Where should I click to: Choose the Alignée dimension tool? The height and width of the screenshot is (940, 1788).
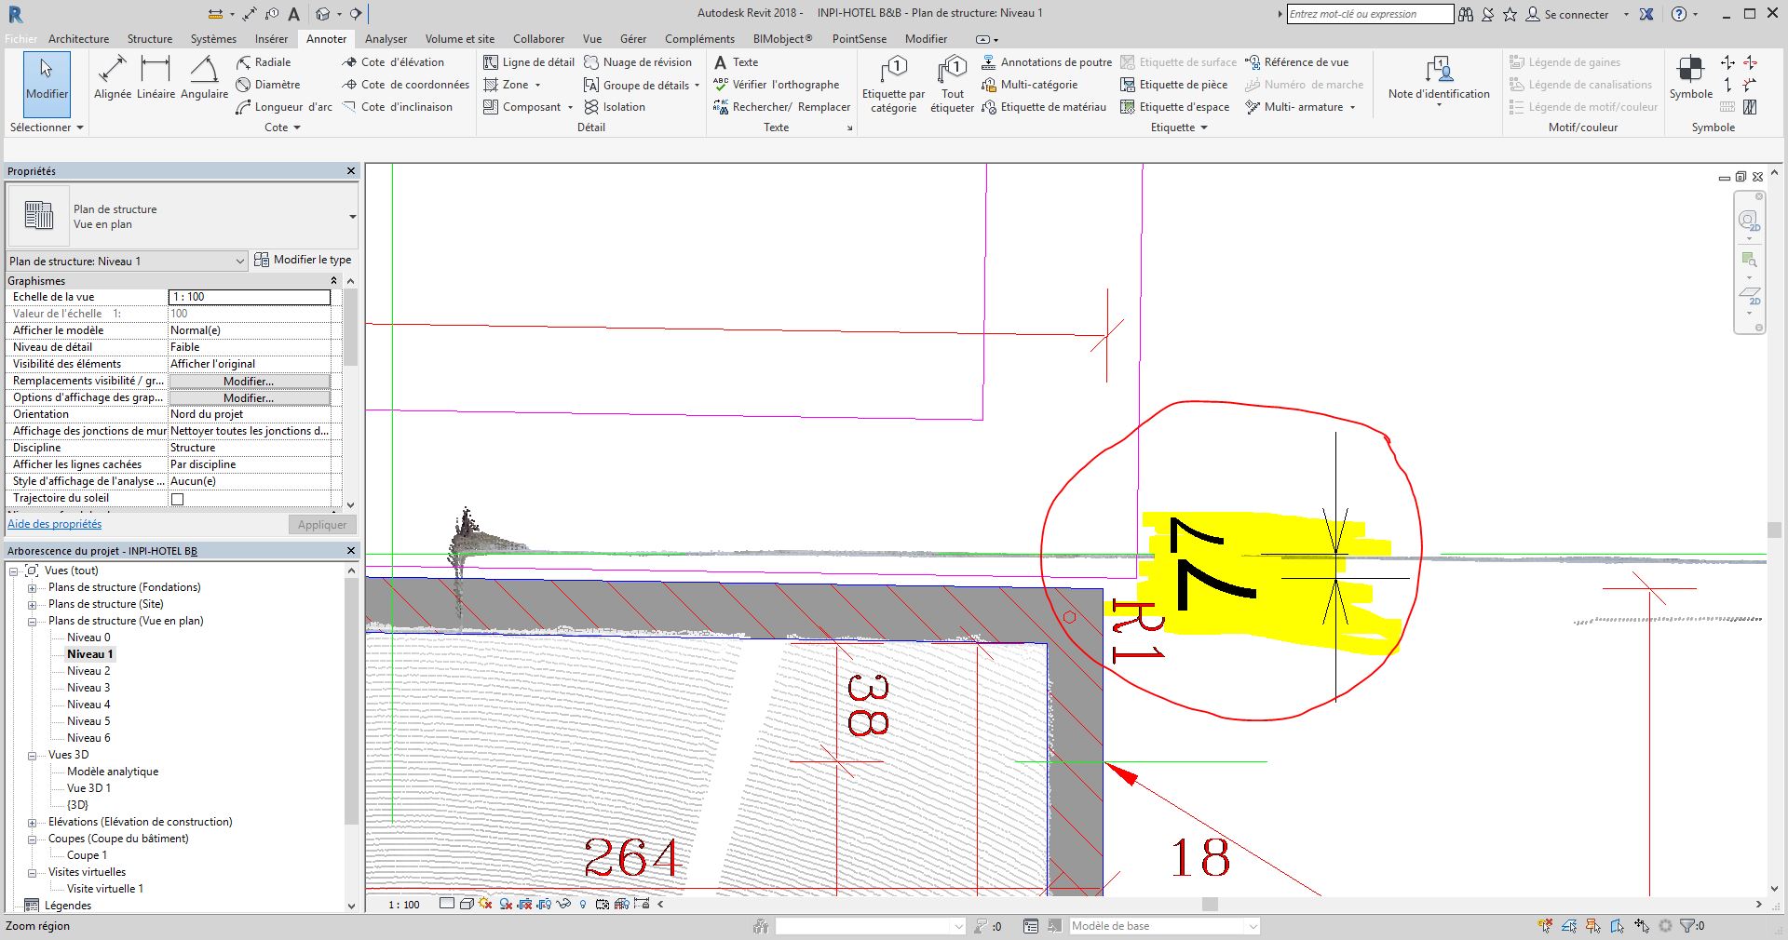pos(112,77)
